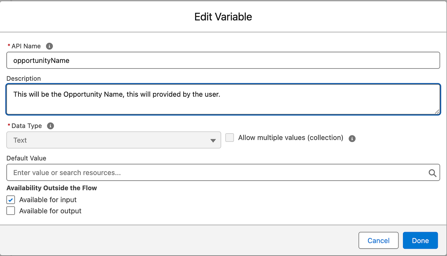Click the info icon beside API Name
Image resolution: width=447 pixels, height=256 pixels.
[x=49, y=46]
